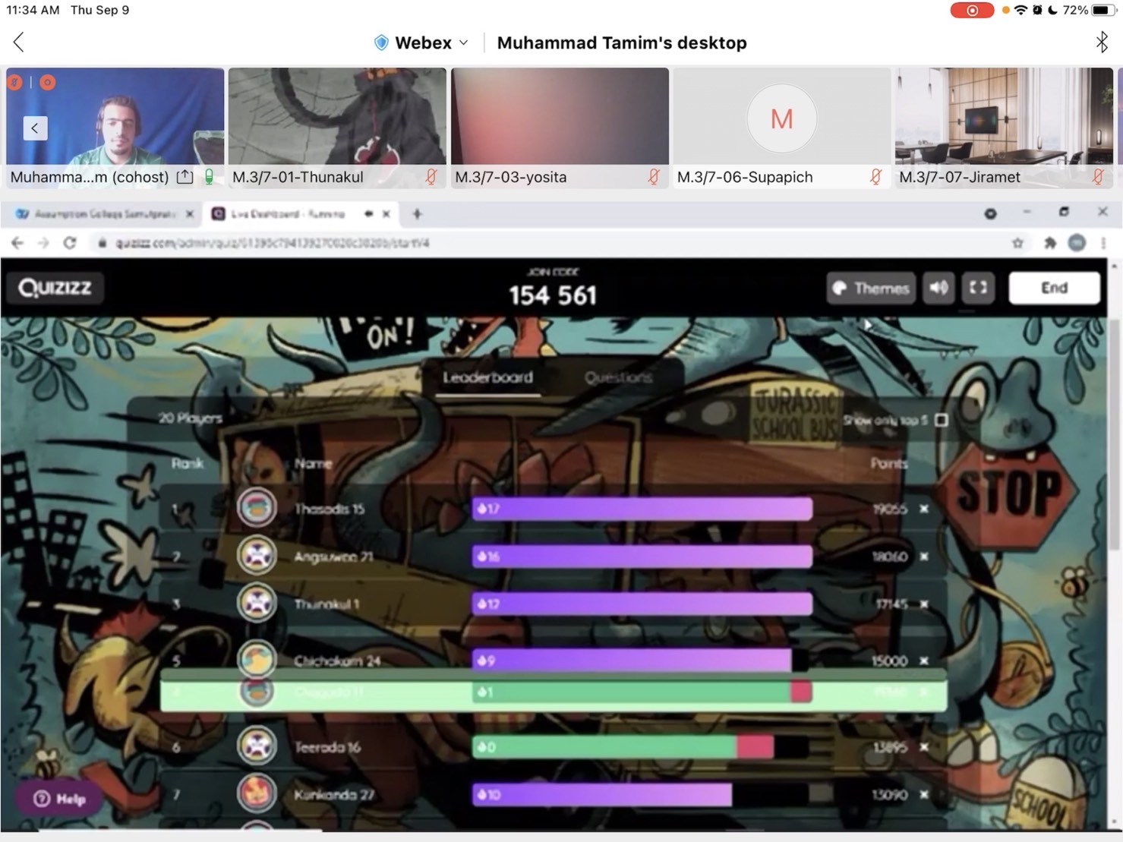This screenshot has height=842, width=1123.
Task: Click Chichakarn 24 avatar
Action: tap(257, 658)
